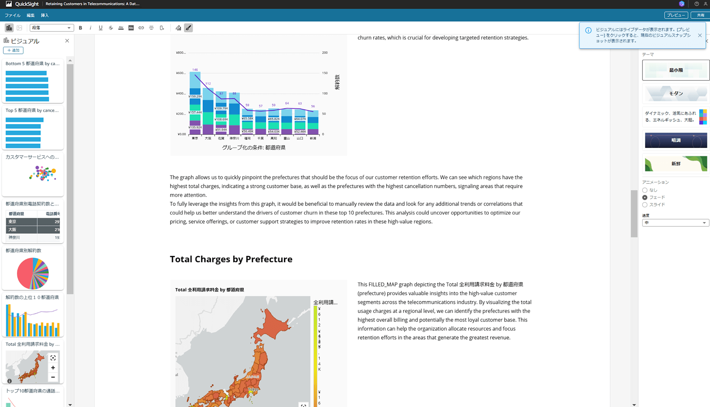Insert a hyperlink via link icon
The height and width of the screenshot is (407, 710).
141,28
